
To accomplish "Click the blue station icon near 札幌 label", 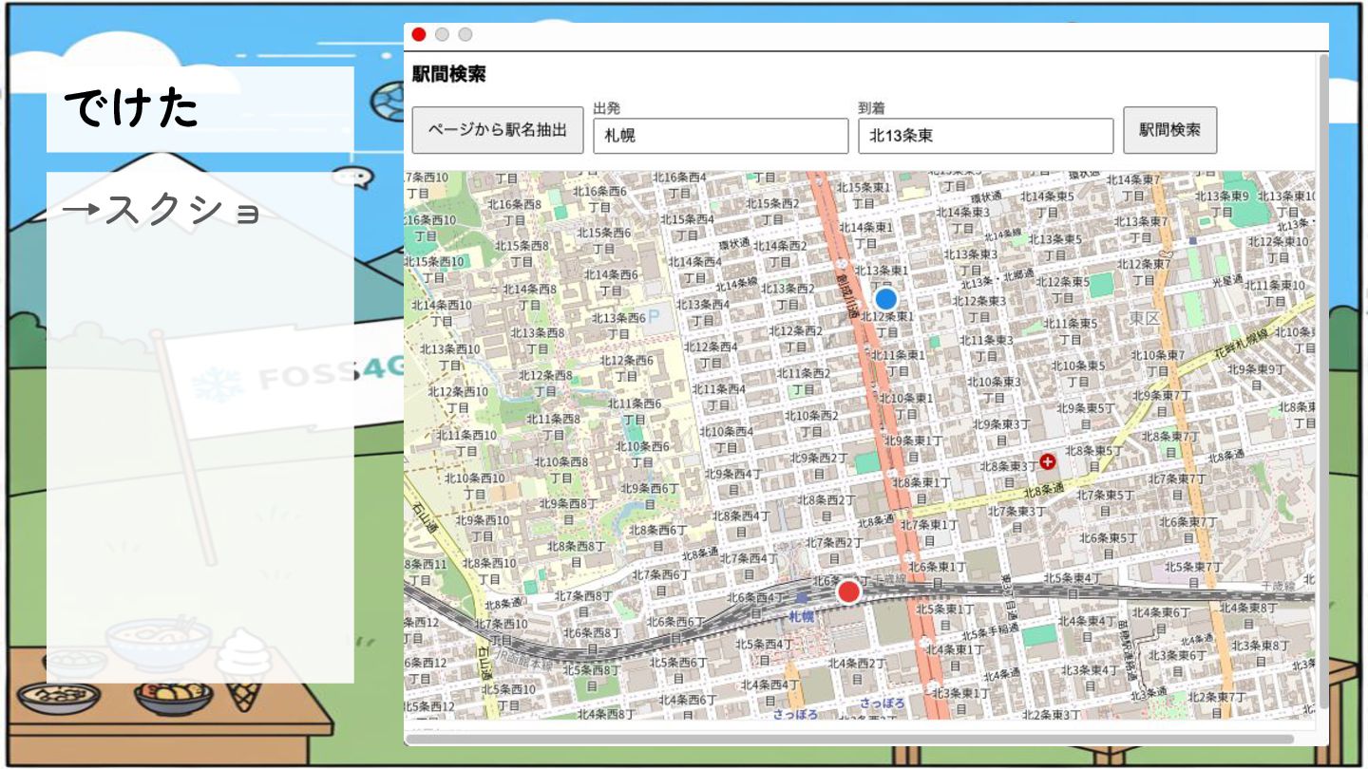I will (804, 598).
